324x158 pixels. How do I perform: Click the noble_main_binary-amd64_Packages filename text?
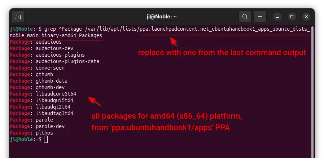[x=56, y=35]
